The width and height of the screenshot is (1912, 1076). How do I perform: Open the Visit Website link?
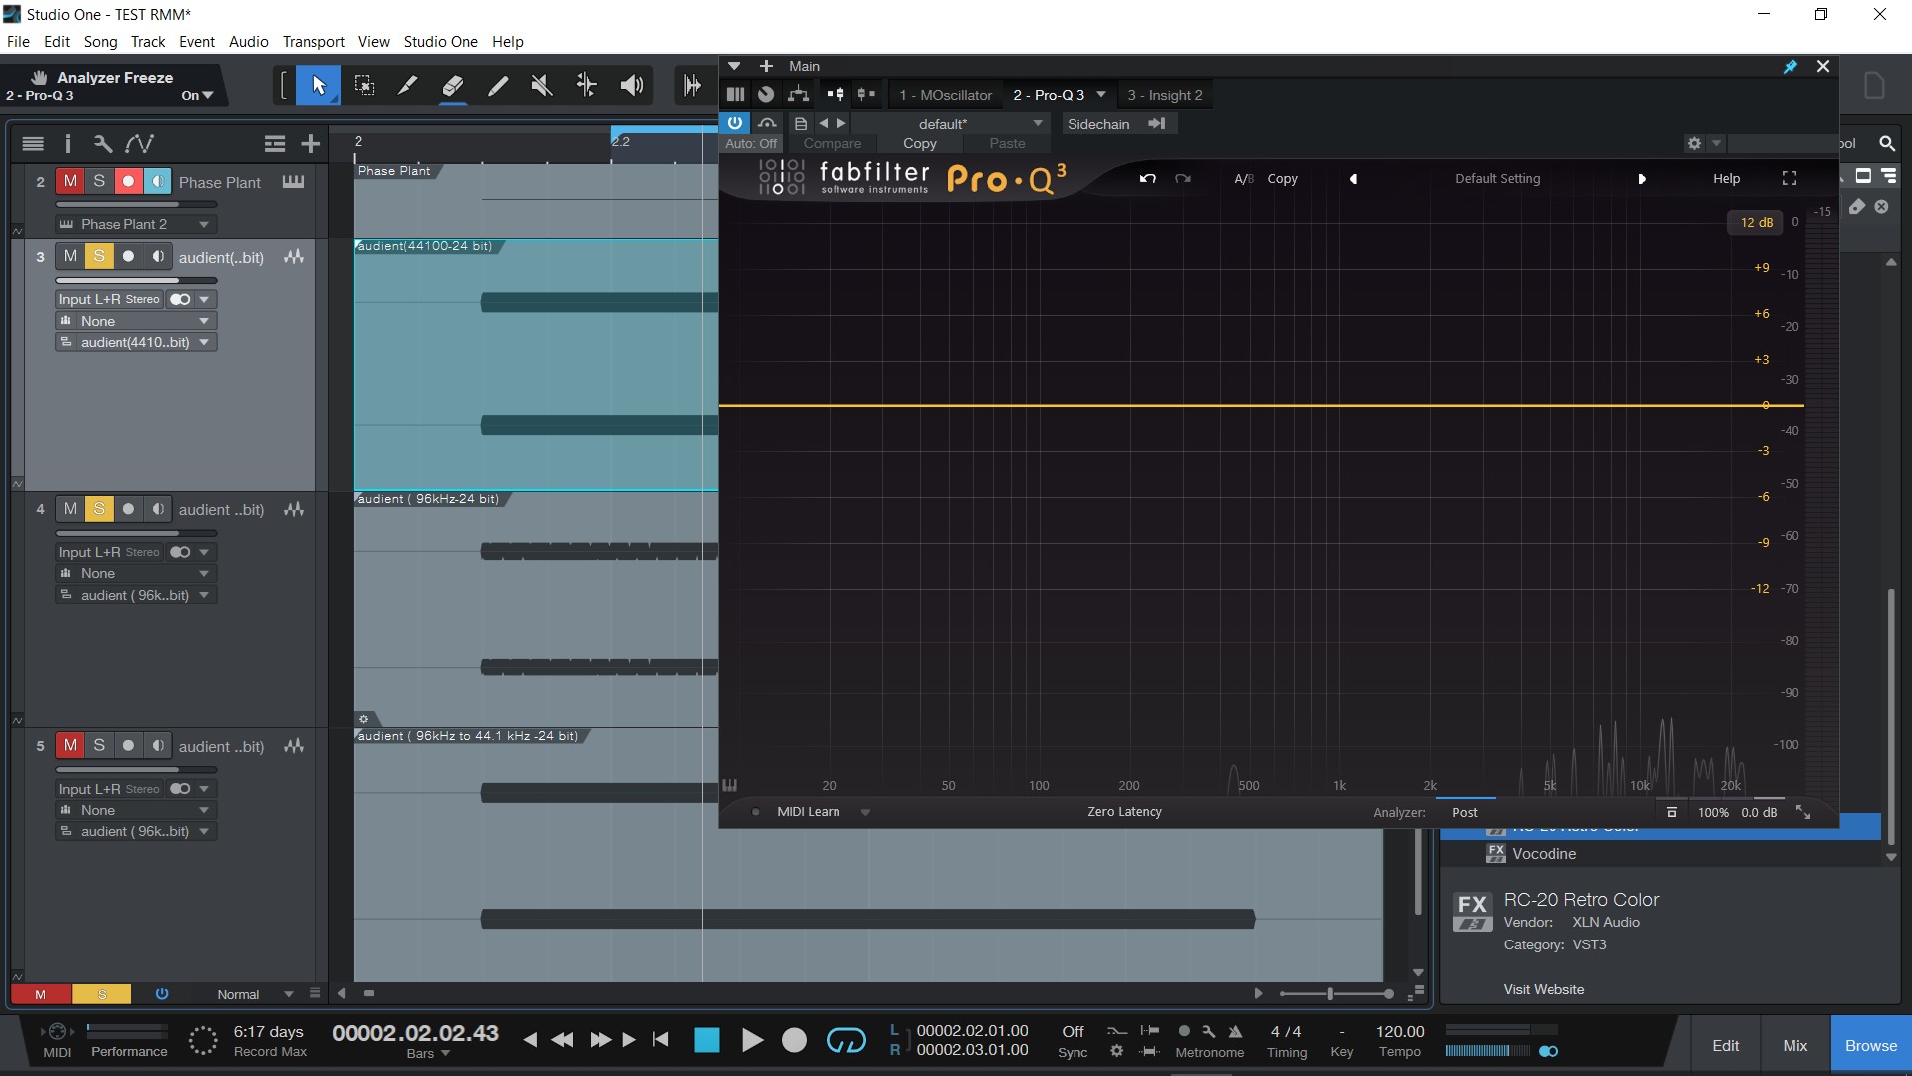click(1544, 989)
